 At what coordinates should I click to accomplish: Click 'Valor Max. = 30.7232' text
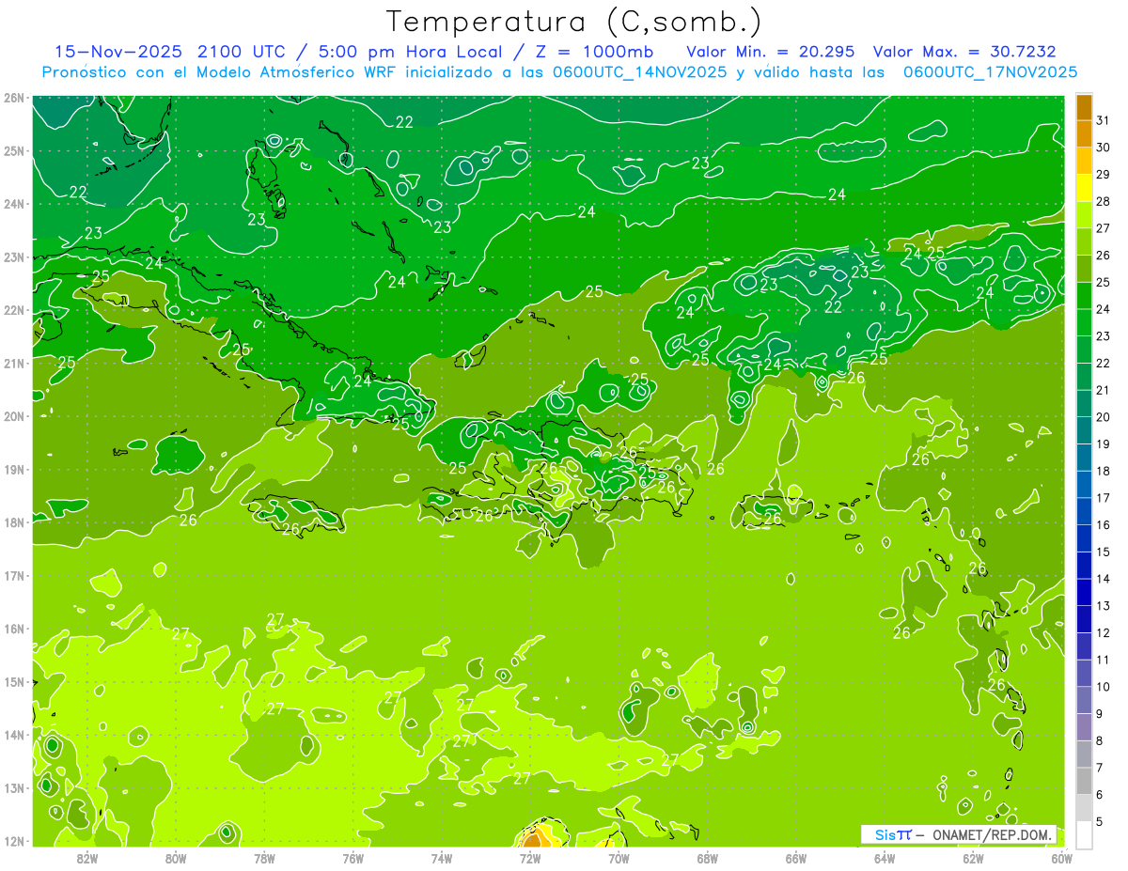pos(963,51)
